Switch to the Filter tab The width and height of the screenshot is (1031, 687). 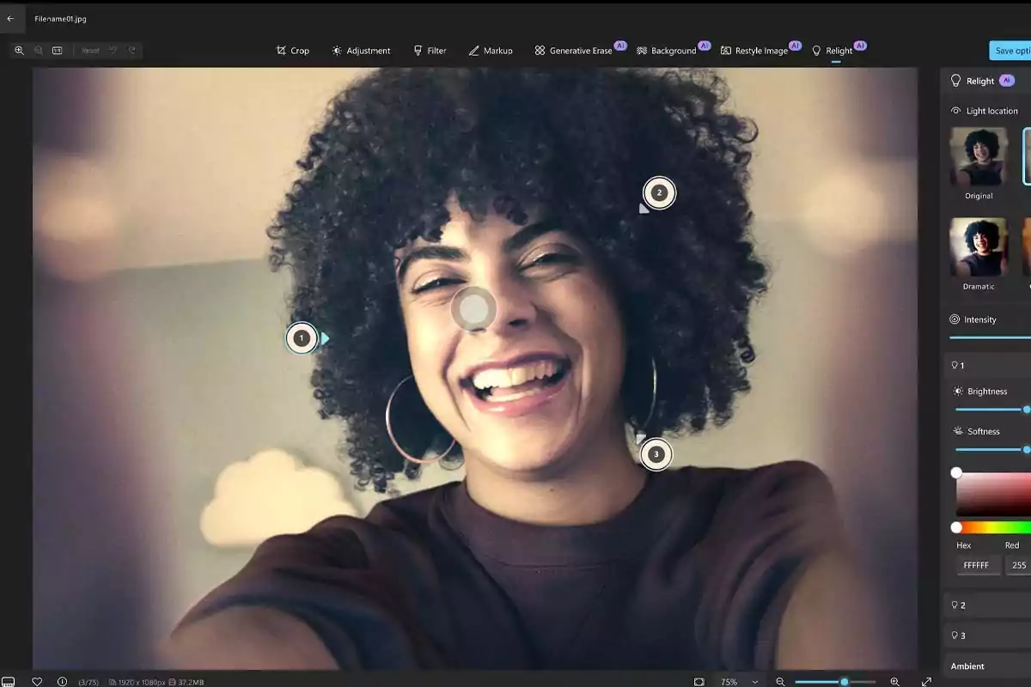430,51
